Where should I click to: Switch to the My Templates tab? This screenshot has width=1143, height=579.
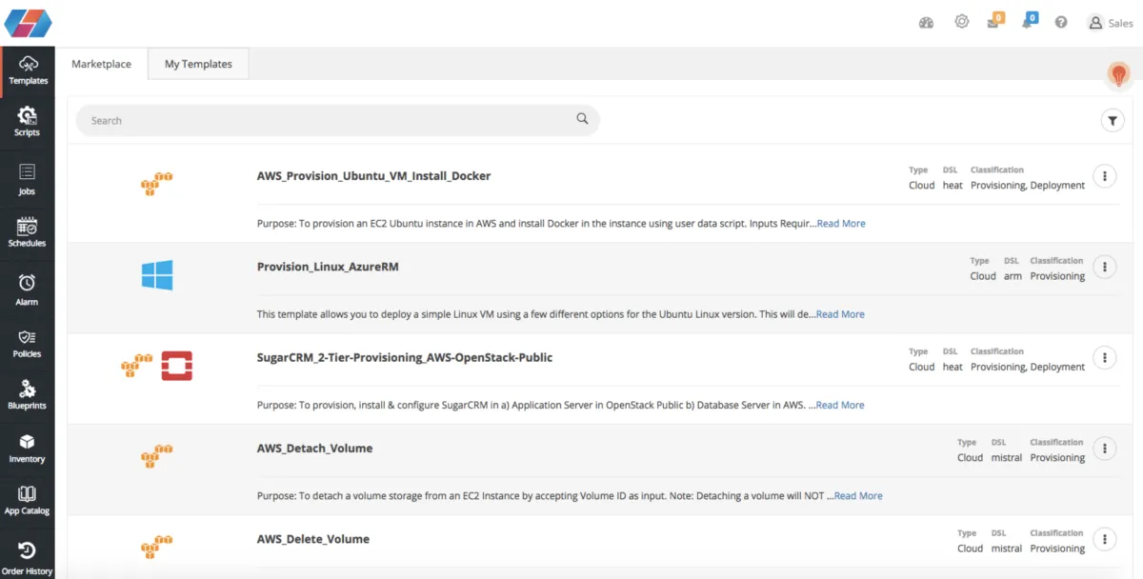click(x=198, y=64)
